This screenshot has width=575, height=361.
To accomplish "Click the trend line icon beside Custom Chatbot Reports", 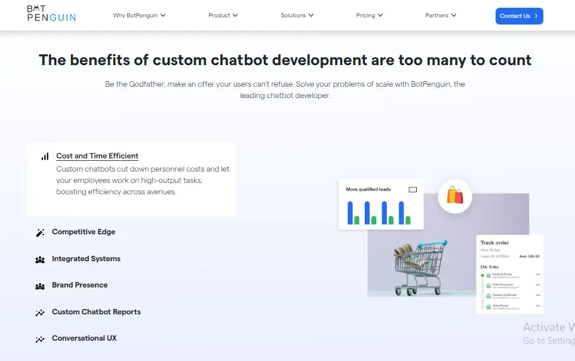I will pos(40,313).
